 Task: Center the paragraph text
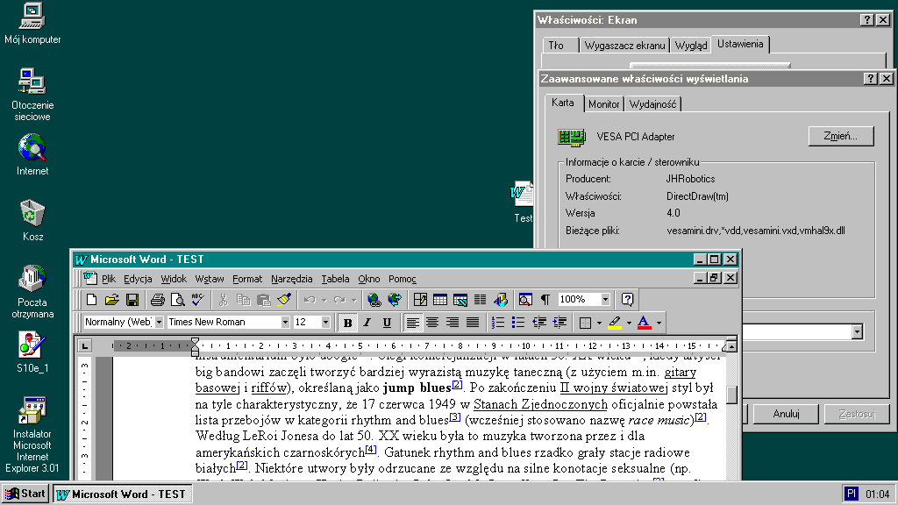(432, 323)
